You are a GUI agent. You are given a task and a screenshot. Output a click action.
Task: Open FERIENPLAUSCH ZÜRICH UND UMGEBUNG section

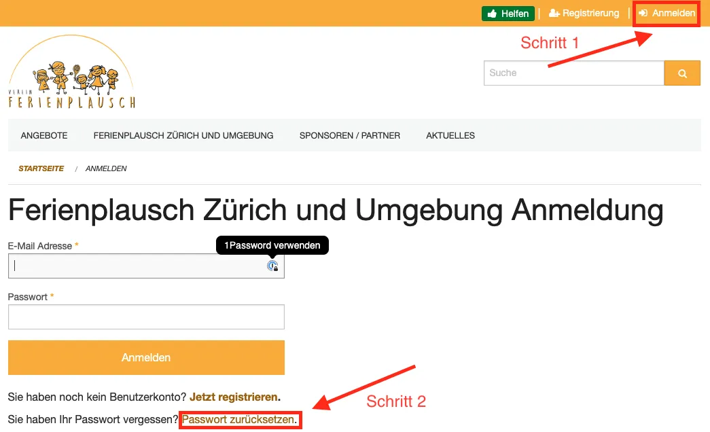point(183,135)
